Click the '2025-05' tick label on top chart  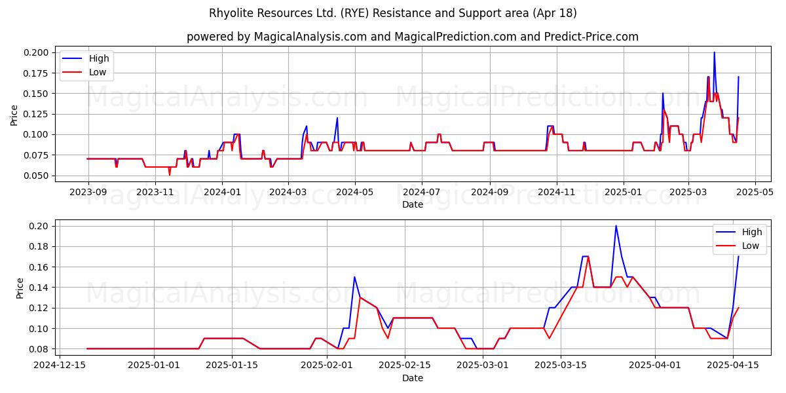(755, 192)
